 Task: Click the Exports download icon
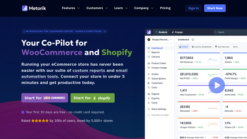point(149,98)
